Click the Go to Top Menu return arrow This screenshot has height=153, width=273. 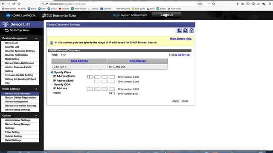(x=7, y=31)
